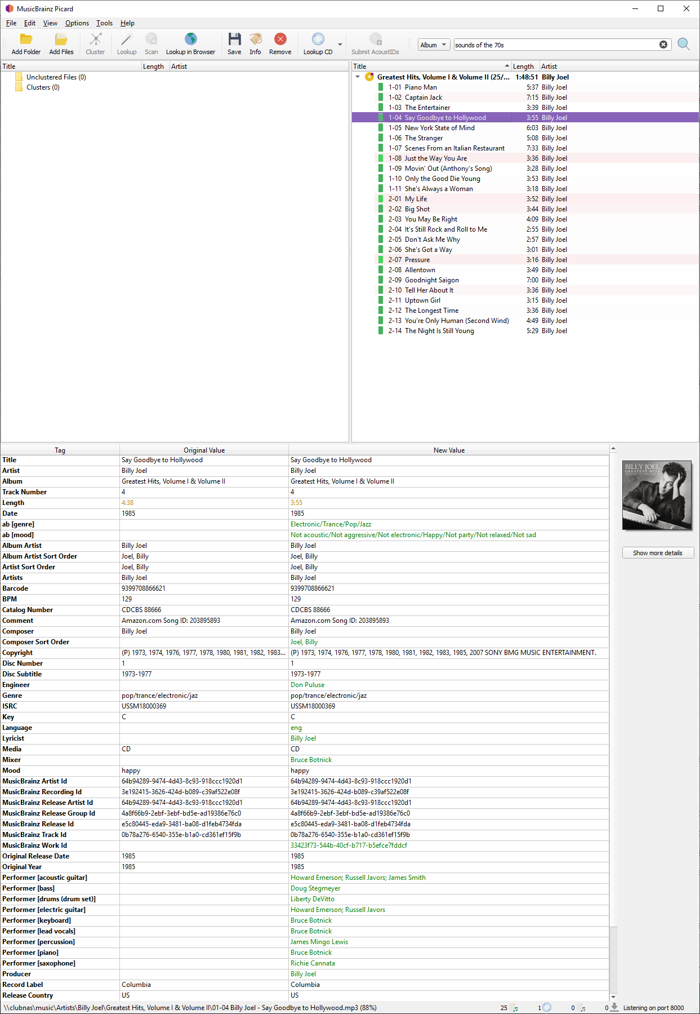The width and height of the screenshot is (700, 1014).
Task: Select track 2-01 My Life
Action: [525, 199]
